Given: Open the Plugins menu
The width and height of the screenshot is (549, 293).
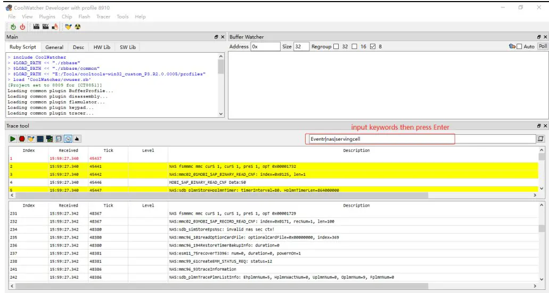Looking at the screenshot, I should [x=47, y=17].
